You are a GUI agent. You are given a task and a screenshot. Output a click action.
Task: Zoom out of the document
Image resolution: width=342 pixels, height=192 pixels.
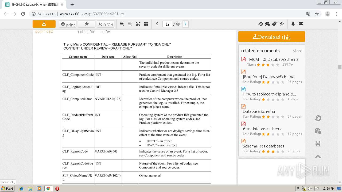click(130, 24)
